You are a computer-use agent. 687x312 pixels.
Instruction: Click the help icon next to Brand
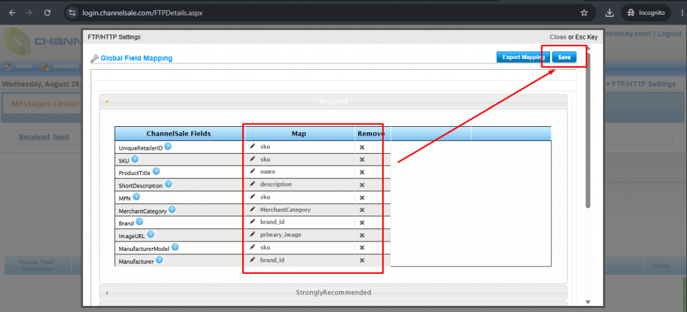click(x=140, y=221)
